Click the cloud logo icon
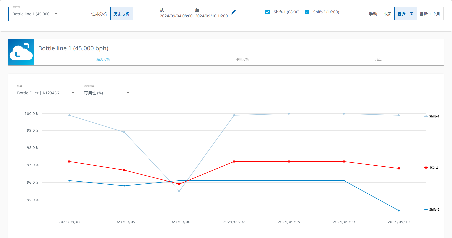 tap(21, 52)
